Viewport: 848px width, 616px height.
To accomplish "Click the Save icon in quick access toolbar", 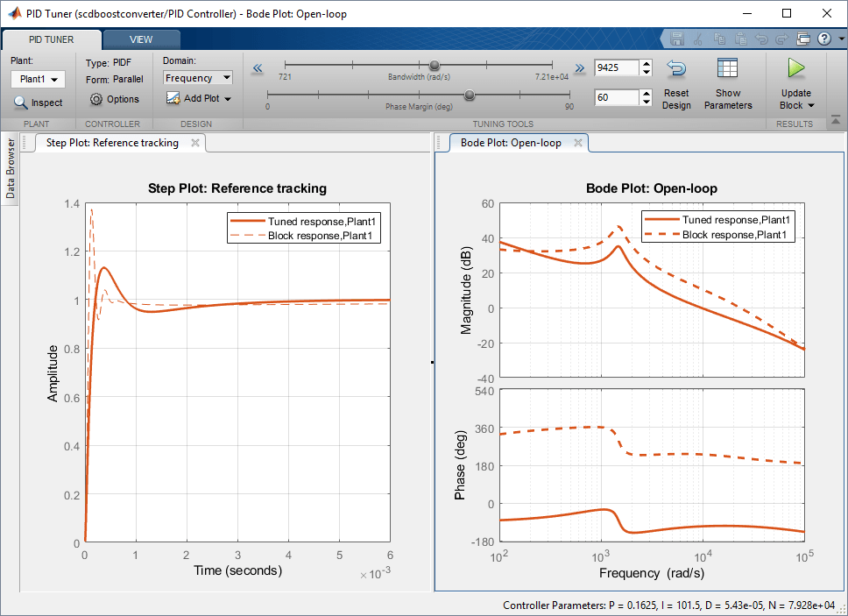I will (677, 39).
